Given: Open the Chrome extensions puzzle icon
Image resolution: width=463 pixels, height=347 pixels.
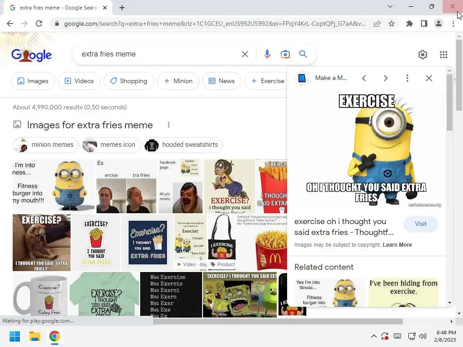Looking at the screenshot, I should tap(410, 23).
